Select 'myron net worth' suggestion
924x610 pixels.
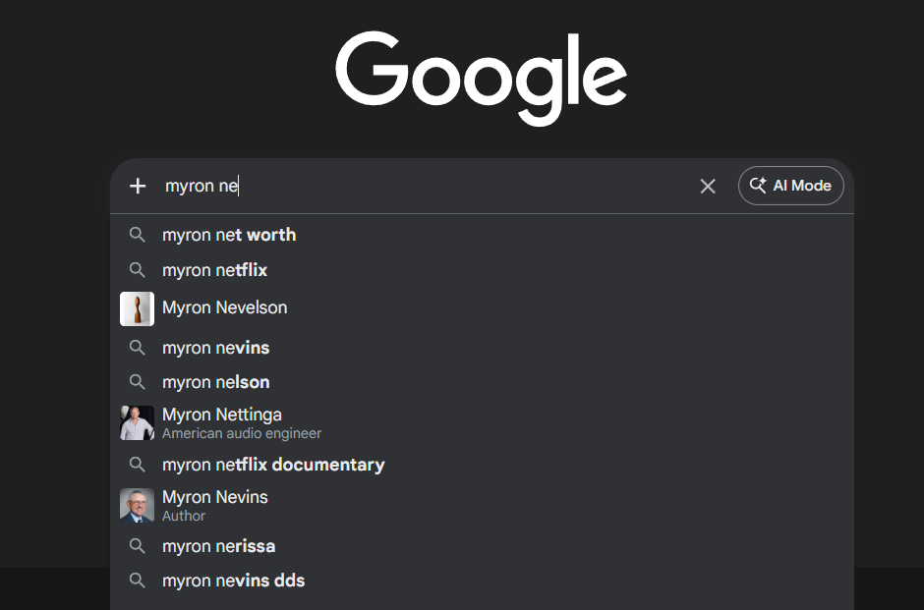[x=482, y=235]
